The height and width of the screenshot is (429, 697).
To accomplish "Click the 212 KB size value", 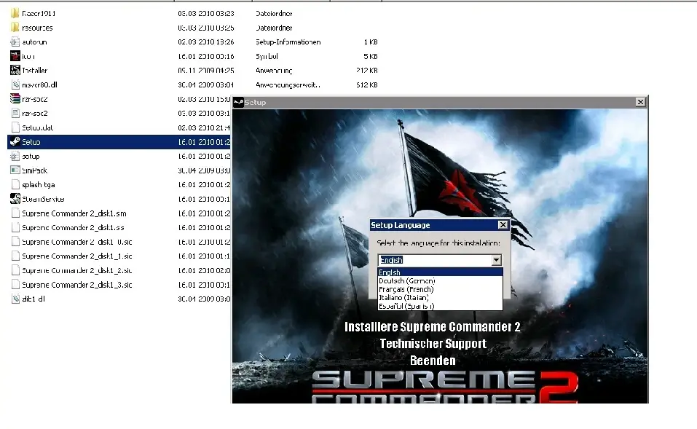I will click(x=367, y=70).
